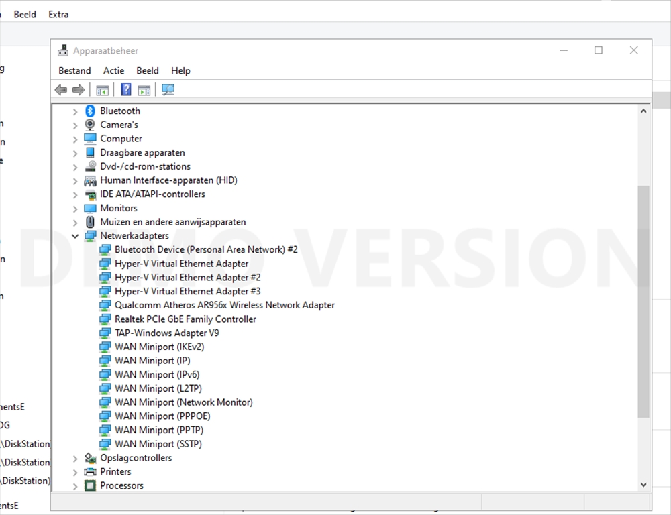The image size is (671, 515).
Task: Click the Forward arrow toolbar icon
Action: [x=79, y=90]
